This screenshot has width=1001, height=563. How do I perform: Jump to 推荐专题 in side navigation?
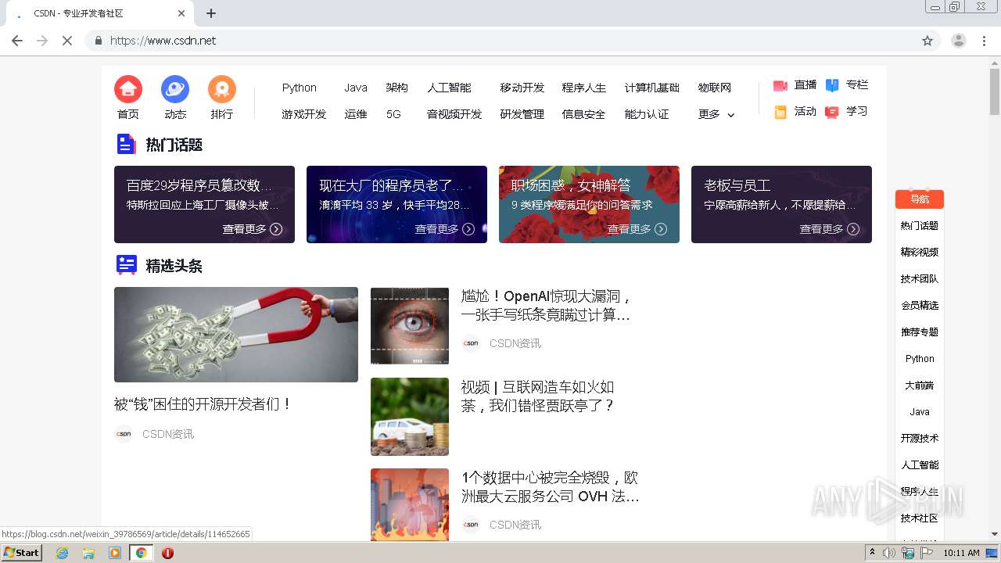point(920,332)
